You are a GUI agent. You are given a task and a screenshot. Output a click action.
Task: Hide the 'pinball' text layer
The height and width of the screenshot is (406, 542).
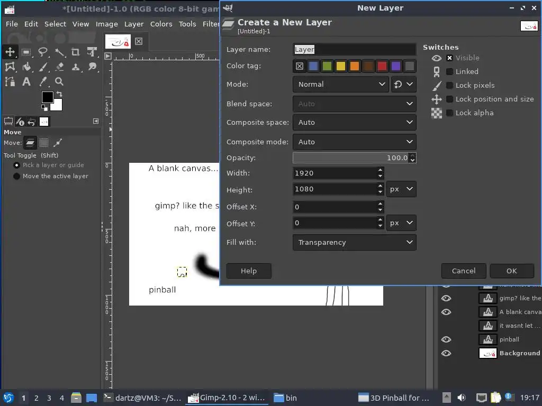[446, 339]
